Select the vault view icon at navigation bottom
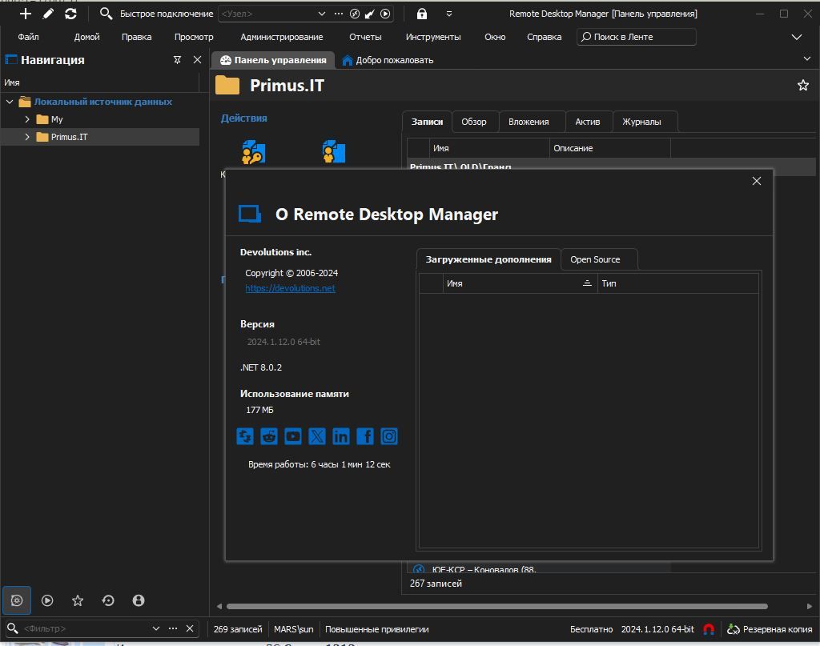This screenshot has height=646, width=820. pyautogui.click(x=17, y=600)
